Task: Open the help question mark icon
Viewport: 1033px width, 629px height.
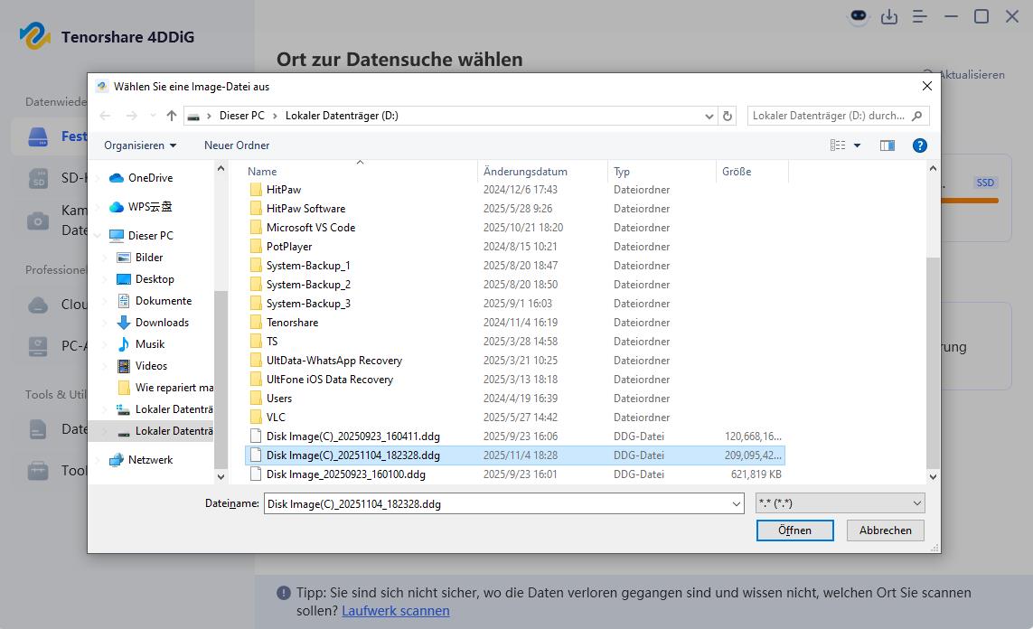Action: tap(919, 146)
